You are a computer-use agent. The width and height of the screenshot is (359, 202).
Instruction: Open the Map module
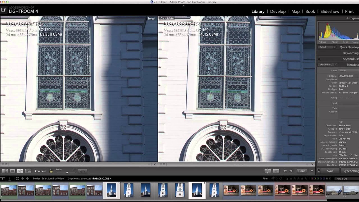pos(296,12)
